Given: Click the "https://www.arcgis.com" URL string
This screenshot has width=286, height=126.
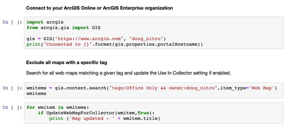Looking at the screenshot, I should tap(89, 39).
